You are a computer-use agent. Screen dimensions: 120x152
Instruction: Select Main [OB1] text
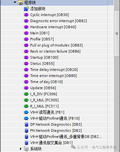pos(40,33)
